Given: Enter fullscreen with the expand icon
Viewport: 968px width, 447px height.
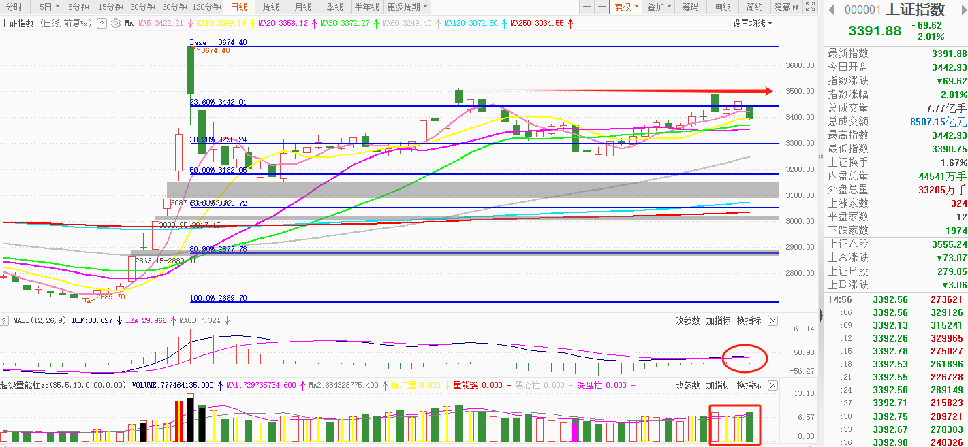Looking at the screenshot, I should (x=809, y=7).
